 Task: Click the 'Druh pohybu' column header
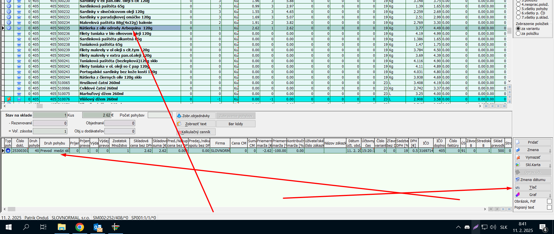[x=55, y=143]
